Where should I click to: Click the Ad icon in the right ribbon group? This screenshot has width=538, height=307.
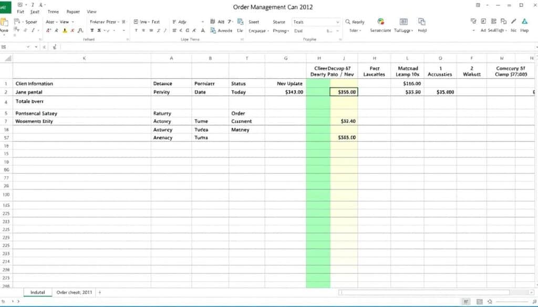[x=483, y=21]
